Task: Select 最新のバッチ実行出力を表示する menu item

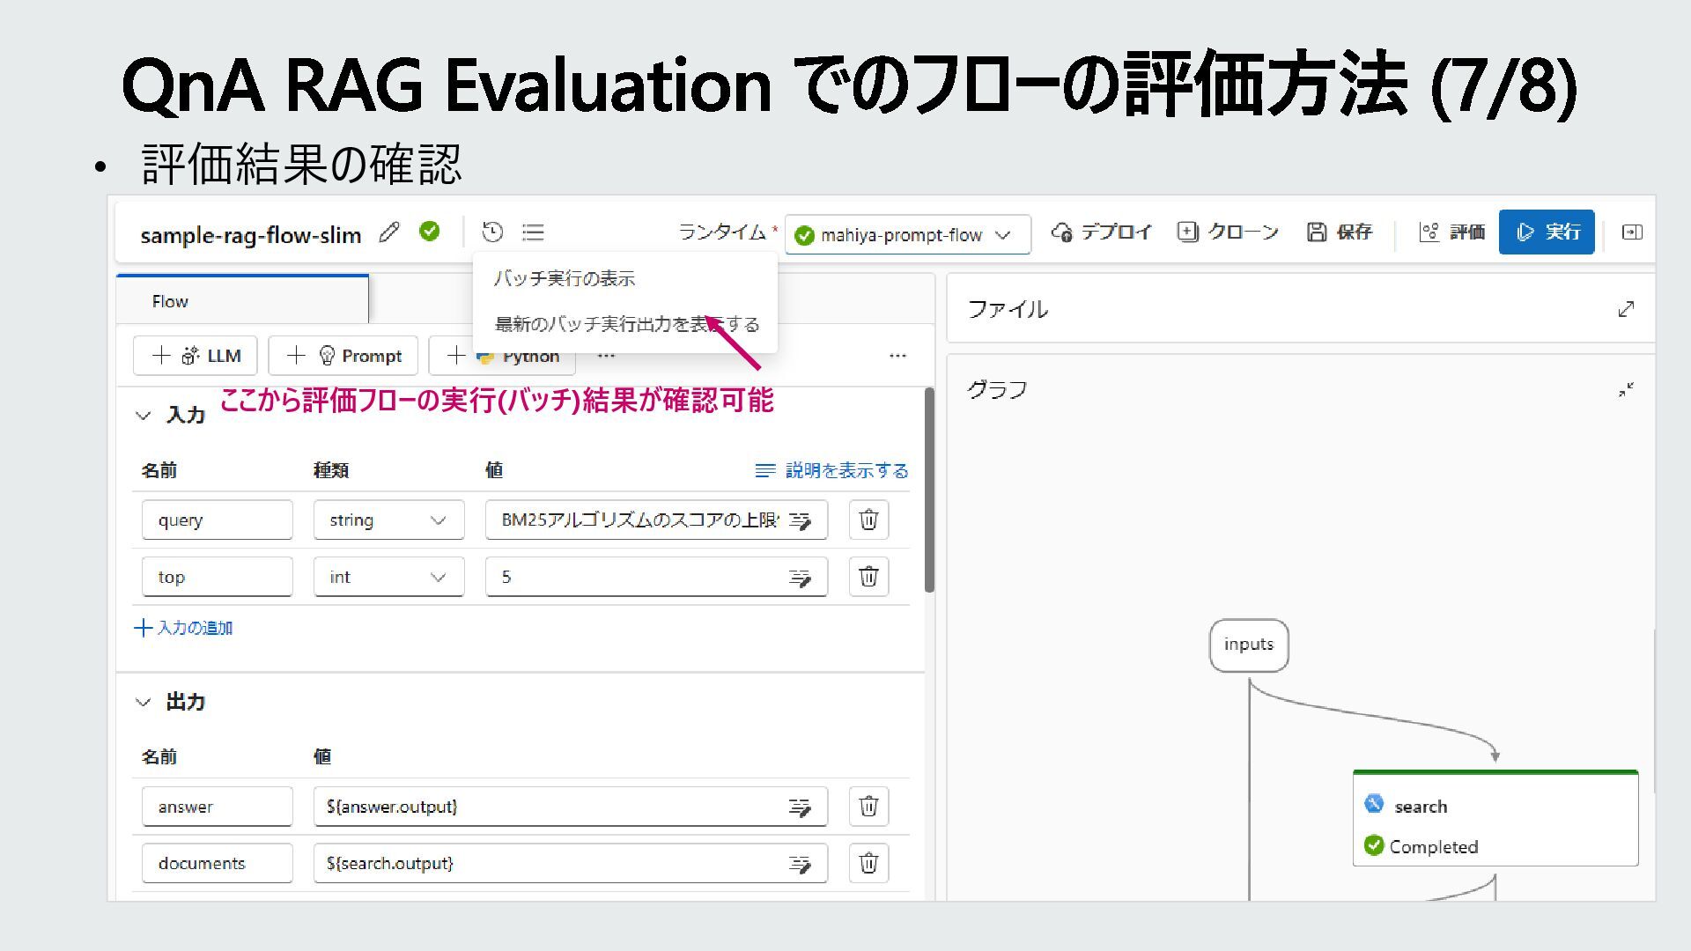Action: 608,325
